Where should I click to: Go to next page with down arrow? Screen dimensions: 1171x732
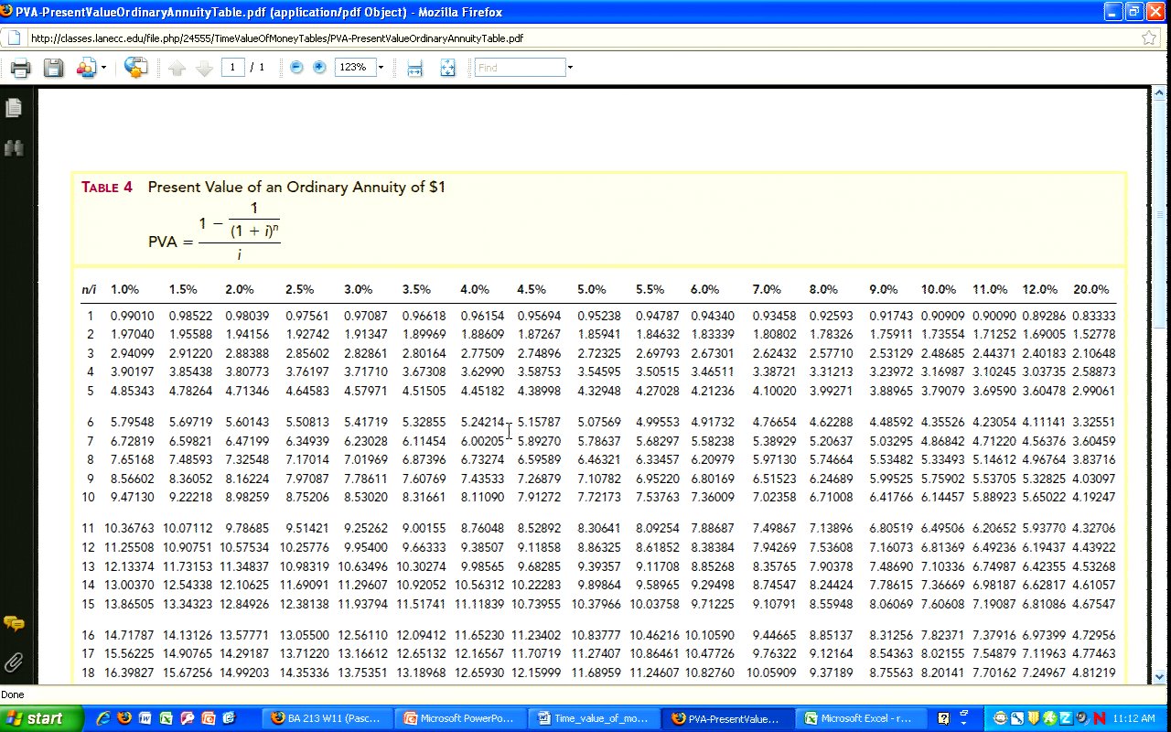[x=204, y=68]
